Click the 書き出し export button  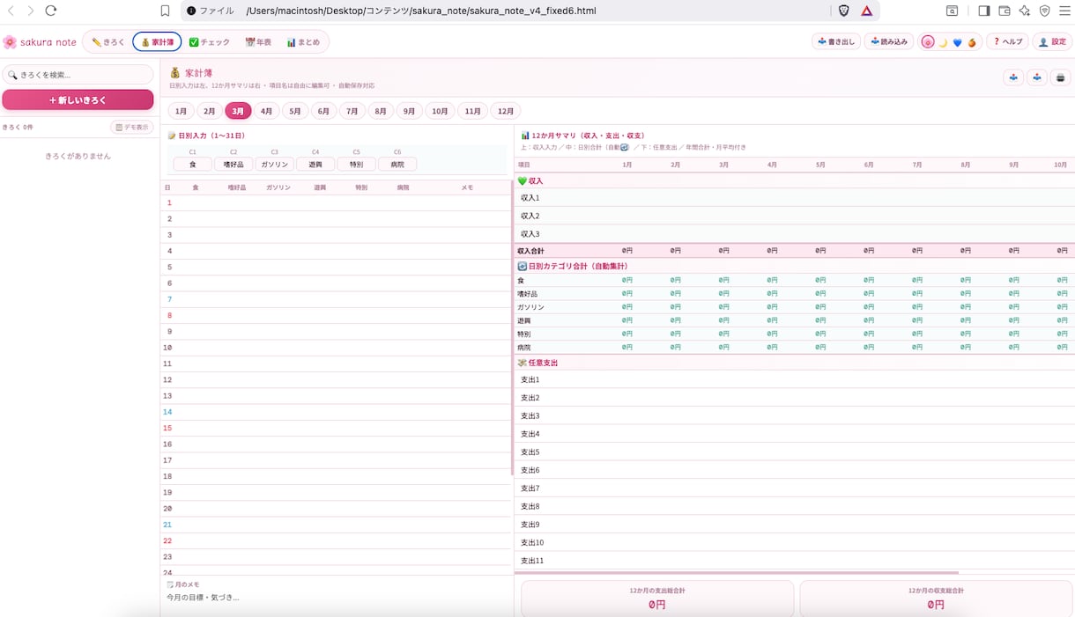tap(836, 42)
